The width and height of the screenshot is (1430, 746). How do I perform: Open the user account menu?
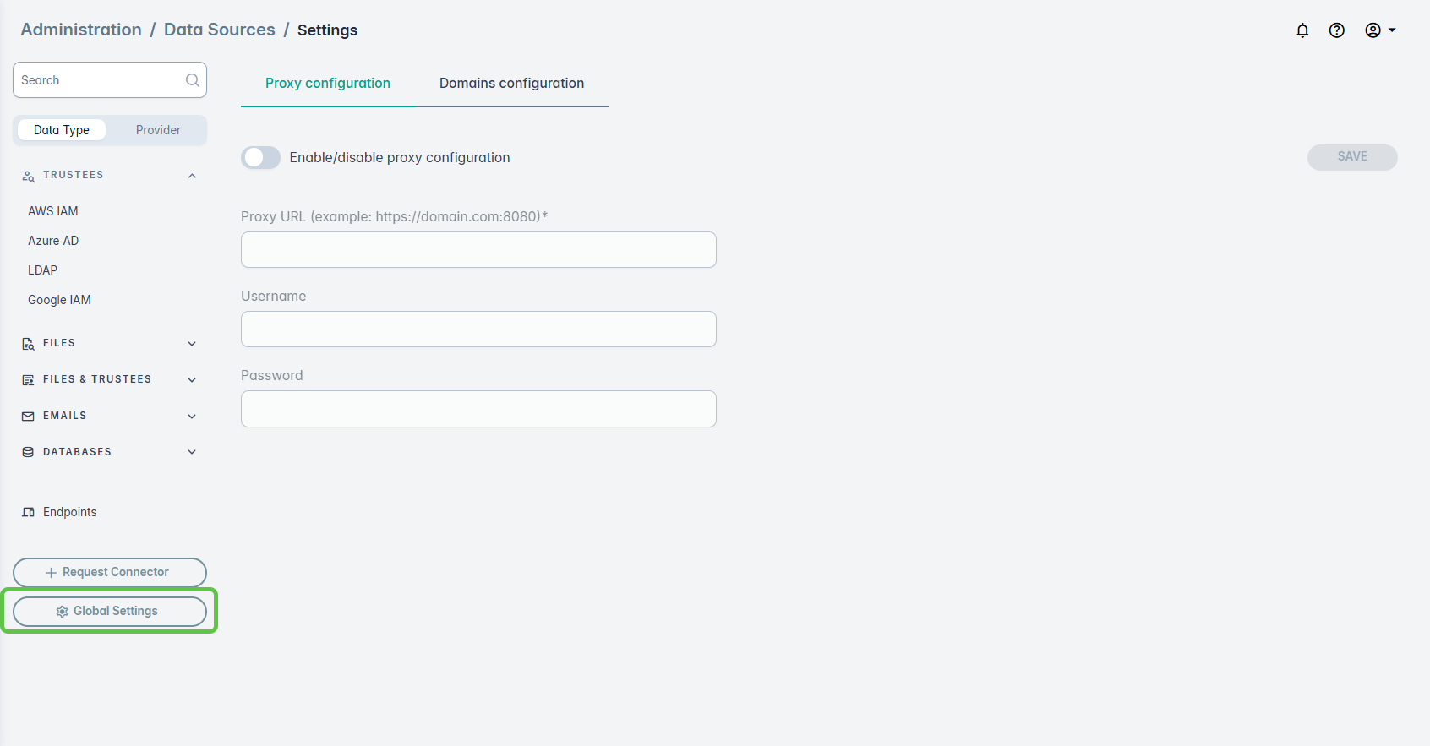click(1379, 30)
